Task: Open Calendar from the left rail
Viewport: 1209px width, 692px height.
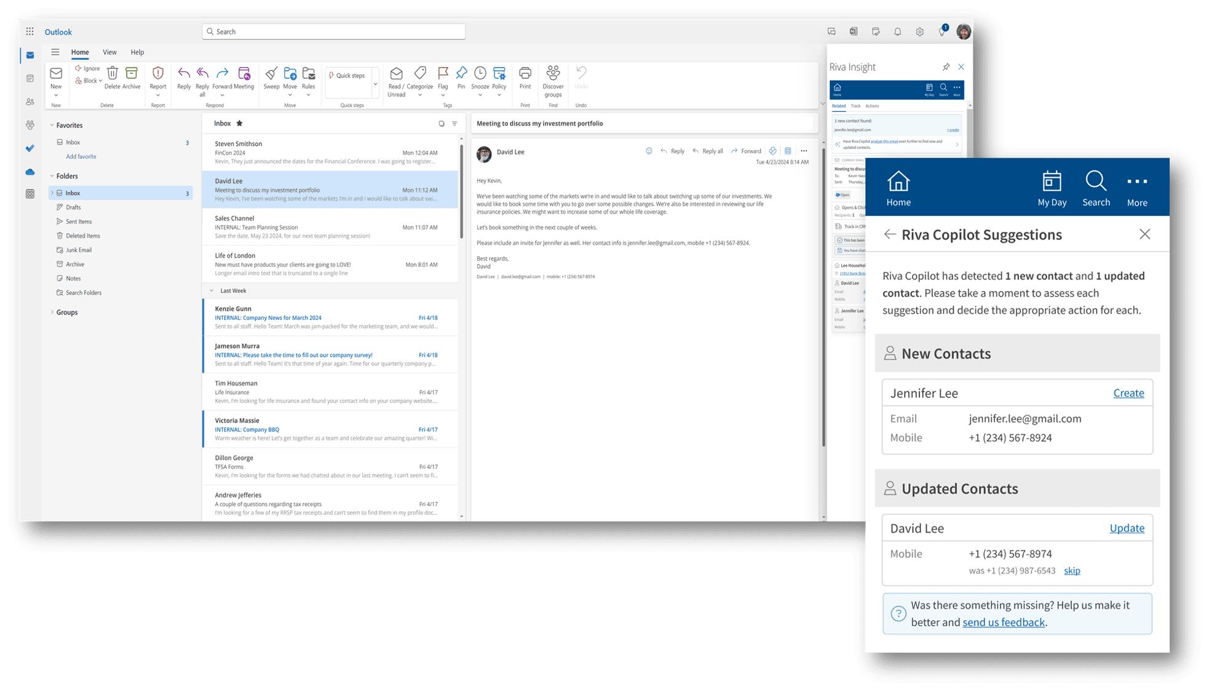Action: coord(30,78)
